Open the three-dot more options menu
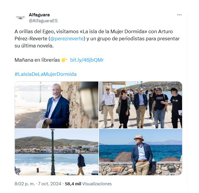199x193 pixels. tap(179, 15)
